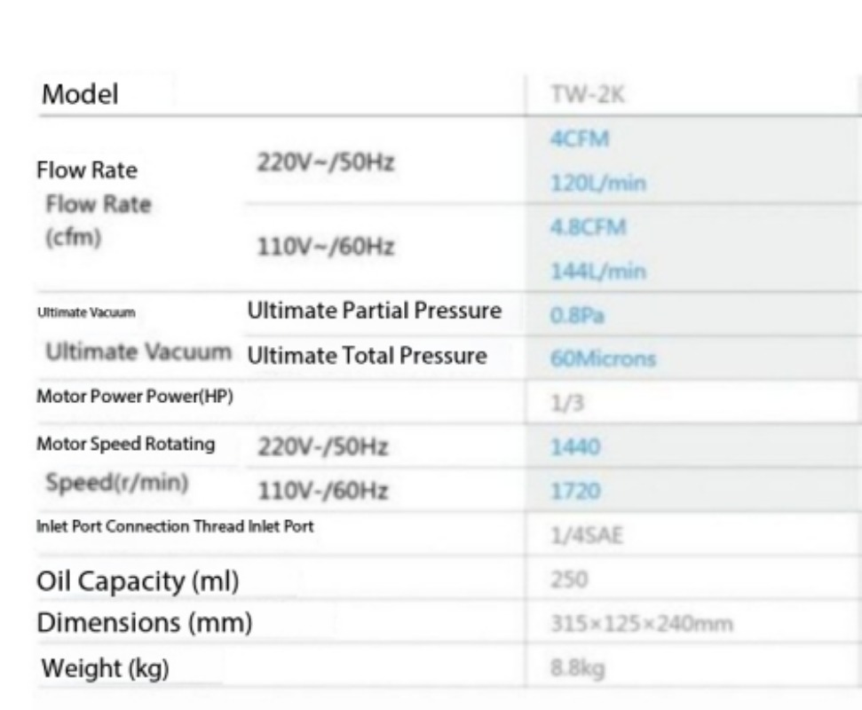
Task: Select the 120L/min flow value
Action: [598, 183]
